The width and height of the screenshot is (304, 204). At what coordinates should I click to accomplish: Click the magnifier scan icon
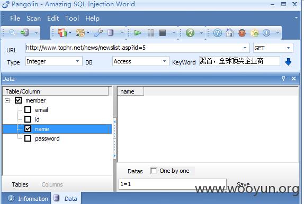[x=12, y=33]
